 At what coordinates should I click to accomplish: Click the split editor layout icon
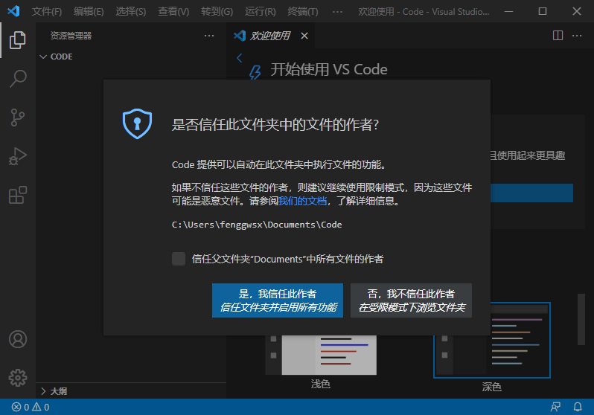(558, 36)
